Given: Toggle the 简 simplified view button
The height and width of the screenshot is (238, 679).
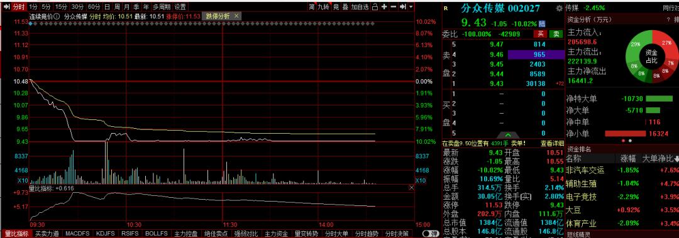Looking at the screenshot, I should point(312,7).
